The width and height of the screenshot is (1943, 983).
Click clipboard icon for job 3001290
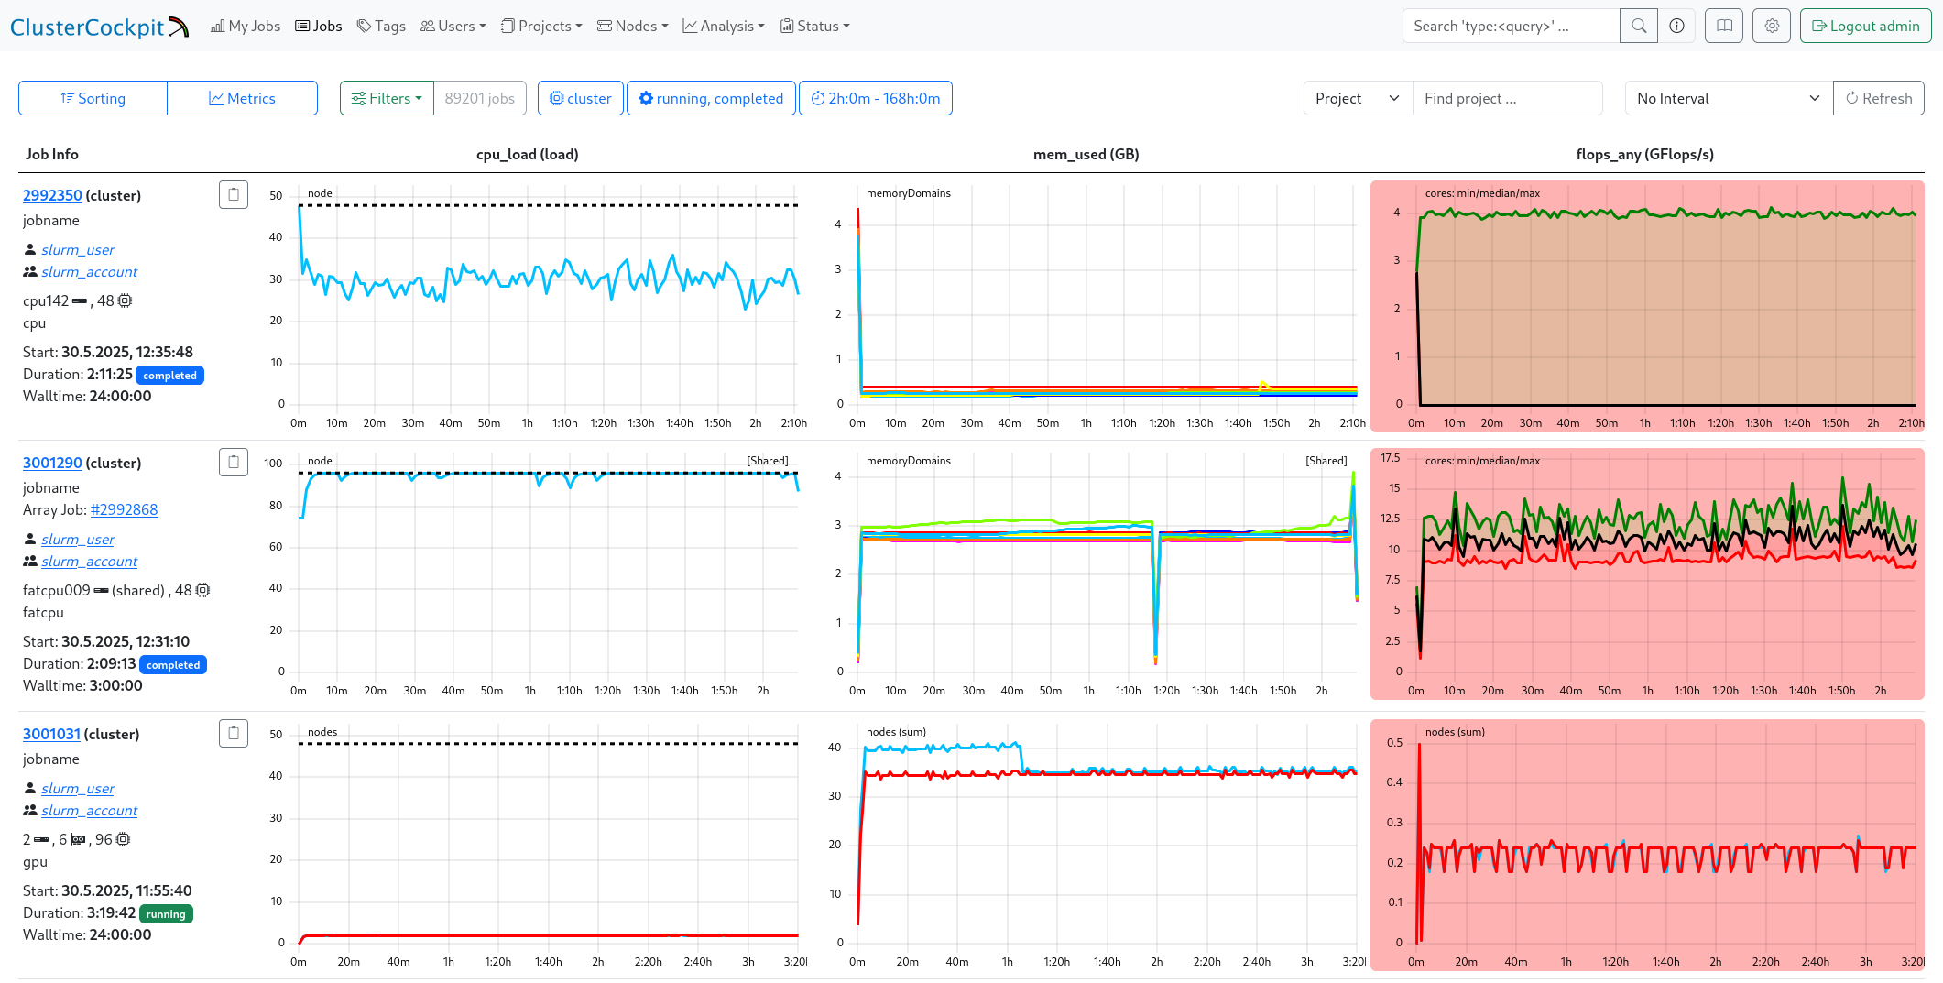[234, 462]
